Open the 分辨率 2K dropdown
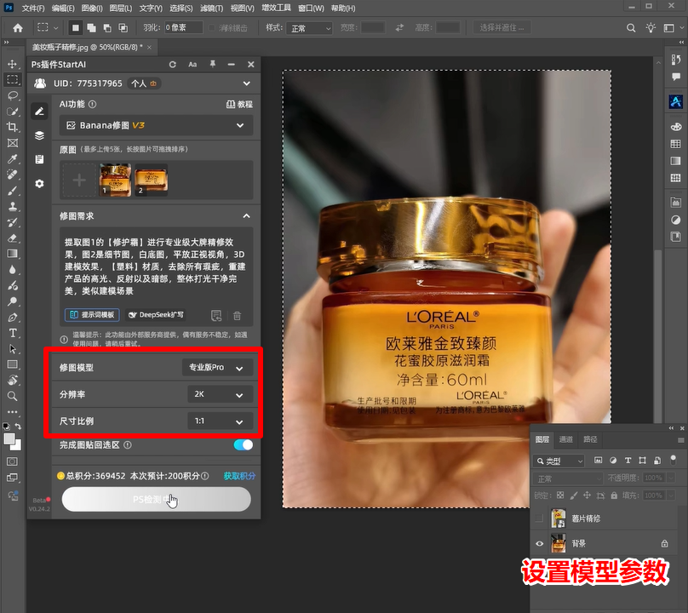The image size is (688, 613). click(220, 394)
